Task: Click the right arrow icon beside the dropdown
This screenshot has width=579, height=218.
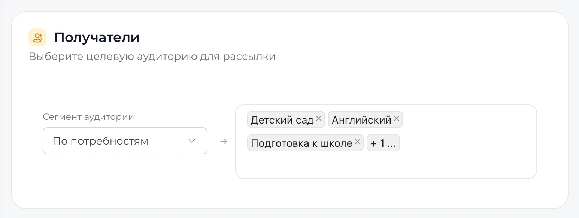Action: tap(224, 142)
